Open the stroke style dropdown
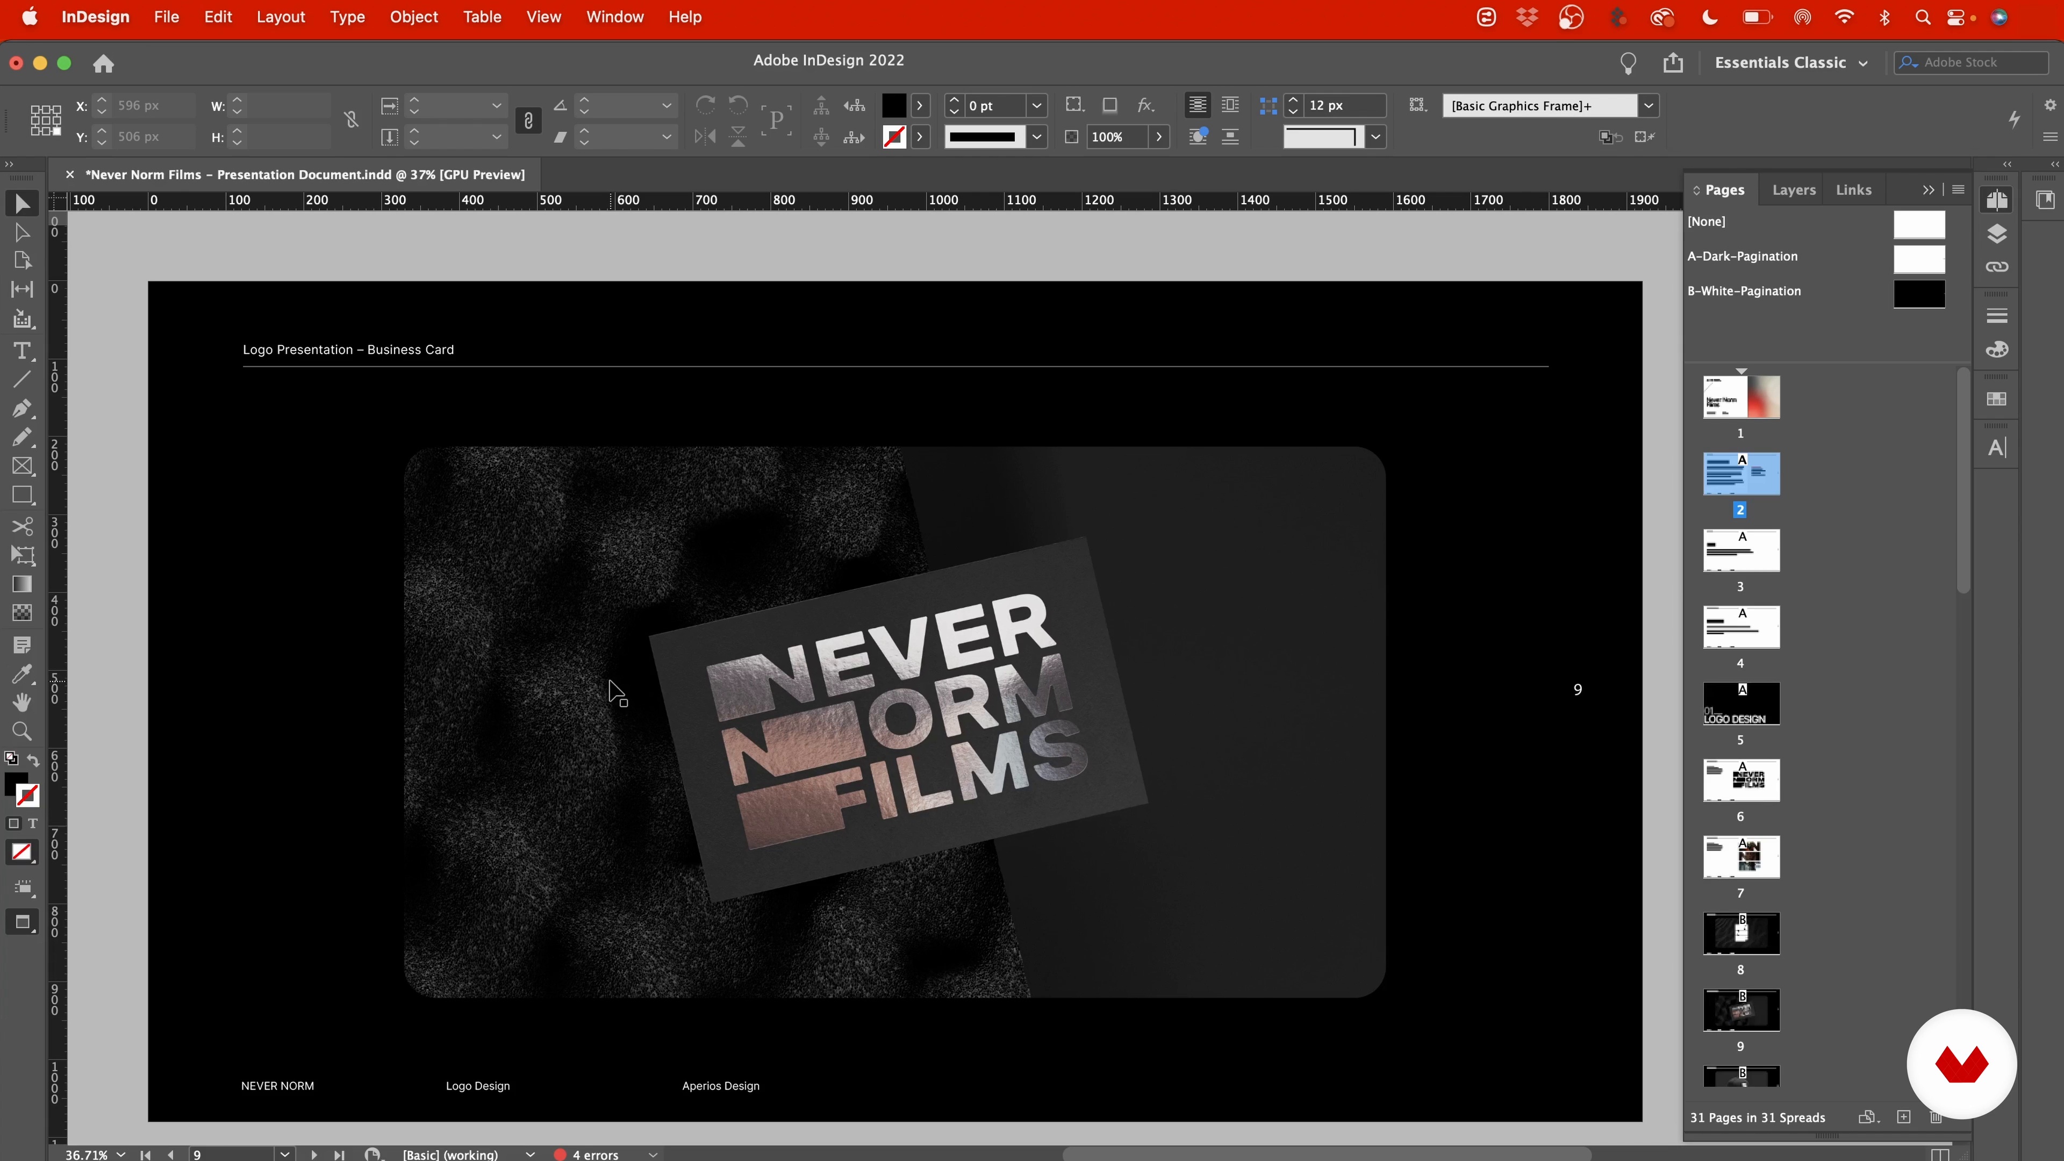2064x1161 pixels. [x=1037, y=137]
